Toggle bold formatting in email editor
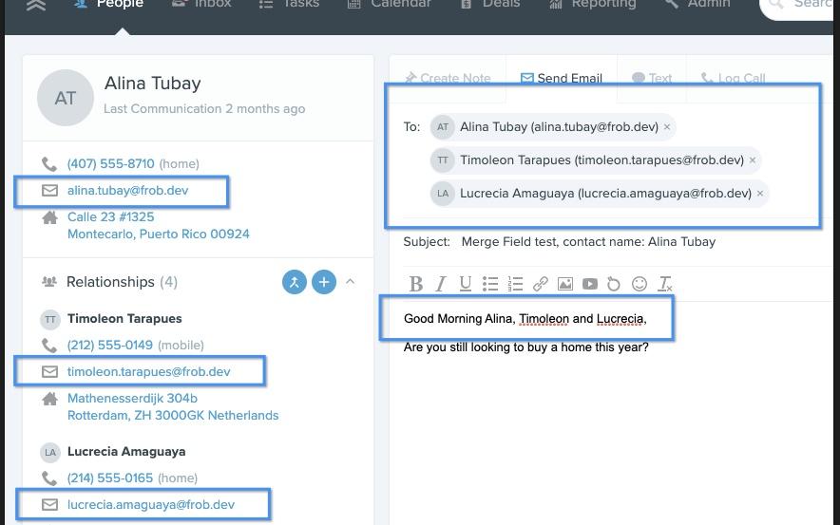Screen dimensions: 840x525 coord(415,284)
